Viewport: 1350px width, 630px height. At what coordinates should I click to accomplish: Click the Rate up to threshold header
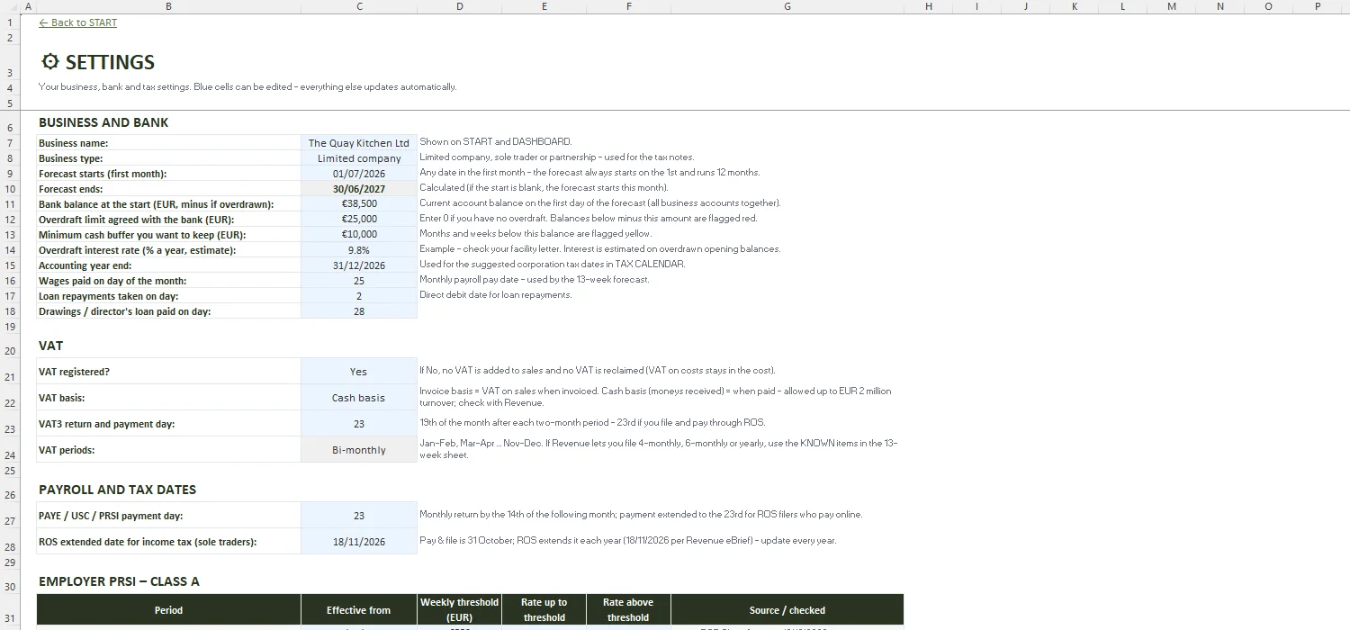click(544, 610)
